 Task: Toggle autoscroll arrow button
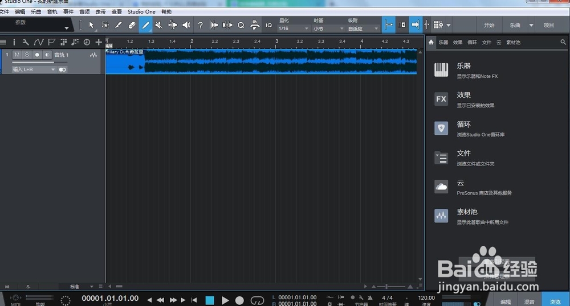coord(415,25)
